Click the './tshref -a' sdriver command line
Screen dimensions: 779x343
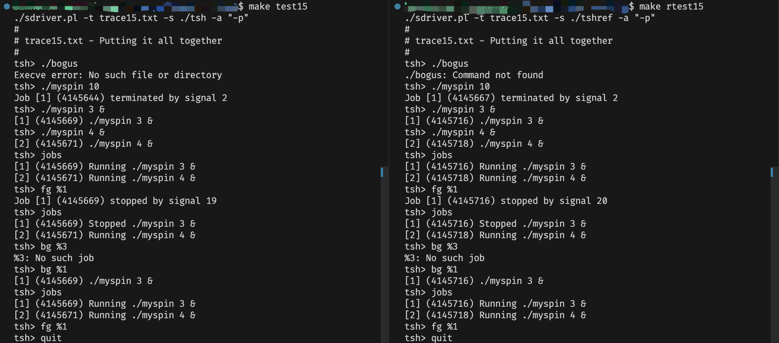click(x=530, y=18)
